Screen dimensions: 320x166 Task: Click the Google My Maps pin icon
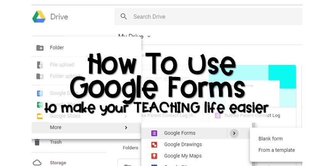[154, 156]
